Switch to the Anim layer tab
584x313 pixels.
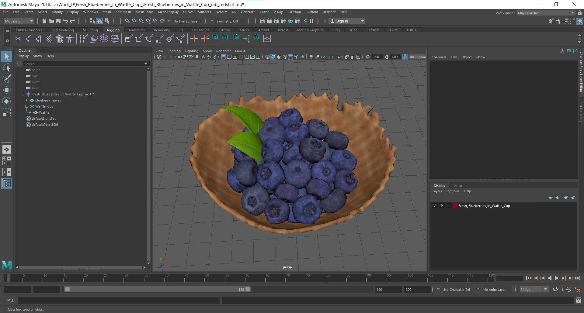pos(458,186)
